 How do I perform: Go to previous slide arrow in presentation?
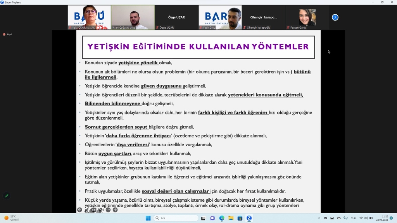[79, 210]
